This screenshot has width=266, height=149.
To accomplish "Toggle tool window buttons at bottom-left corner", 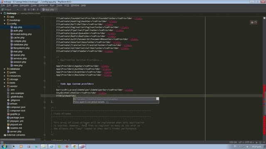I will [2, 142].
